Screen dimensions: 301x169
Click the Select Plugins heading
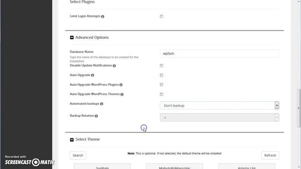[82, 2]
